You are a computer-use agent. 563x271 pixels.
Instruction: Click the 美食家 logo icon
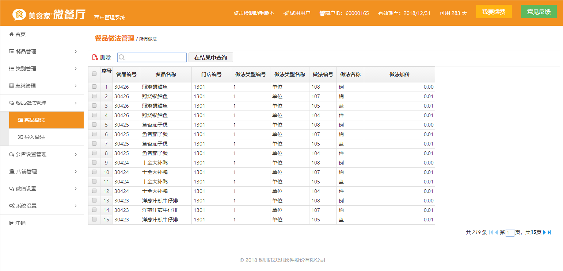coord(19,15)
